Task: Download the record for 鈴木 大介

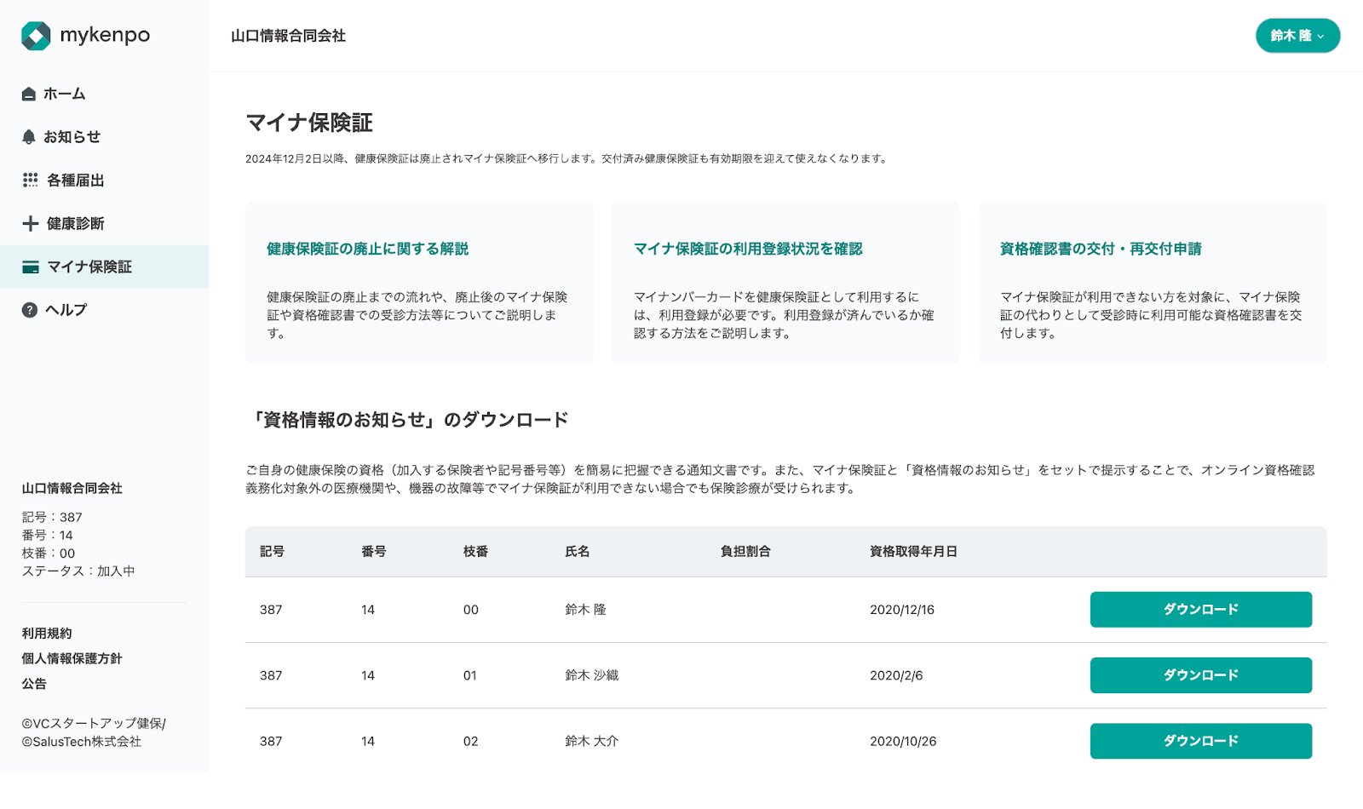Action: (1199, 741)
